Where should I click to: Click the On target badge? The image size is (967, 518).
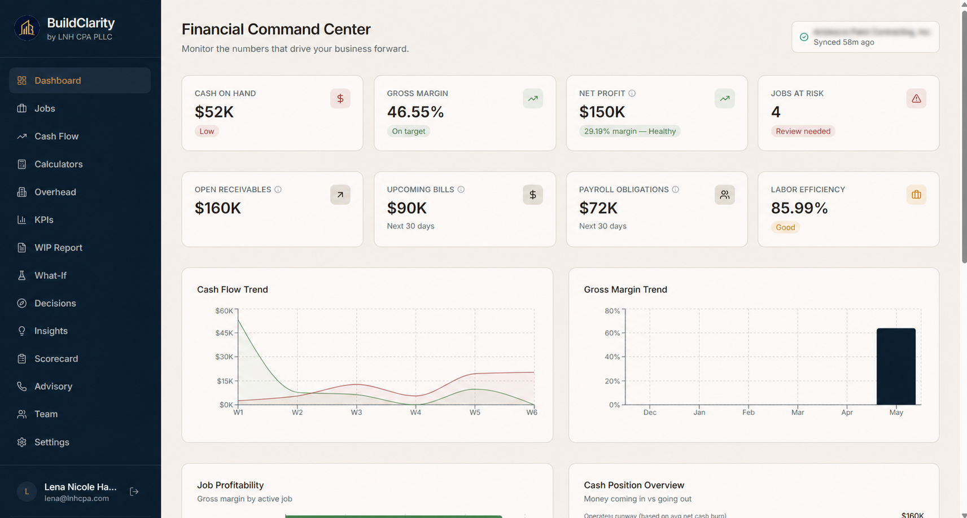[x=409, y=131]
